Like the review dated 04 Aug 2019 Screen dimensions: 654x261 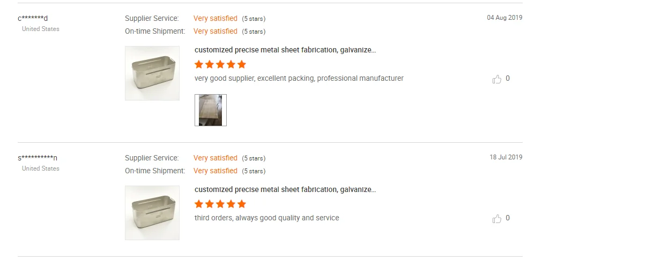(497, 79)
